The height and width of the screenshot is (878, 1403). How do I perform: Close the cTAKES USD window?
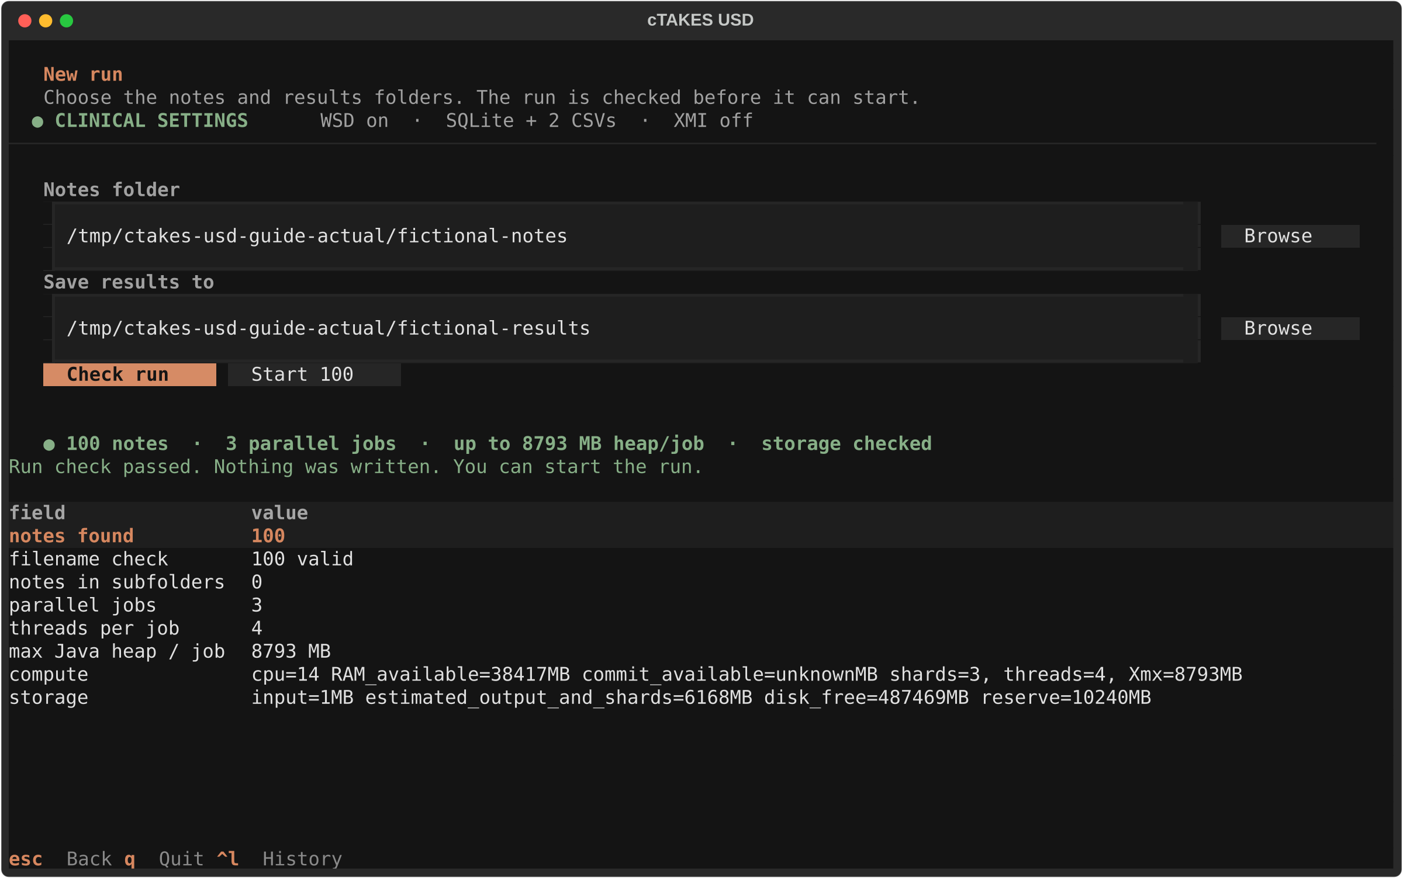coord(25,21)
